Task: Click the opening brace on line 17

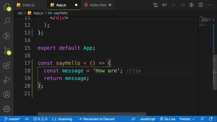Action: (x=109, y=63)
